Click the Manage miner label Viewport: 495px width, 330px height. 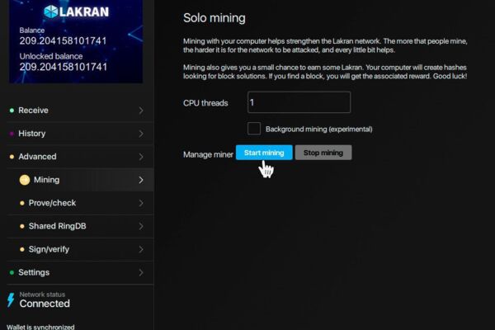pos(208,154)
